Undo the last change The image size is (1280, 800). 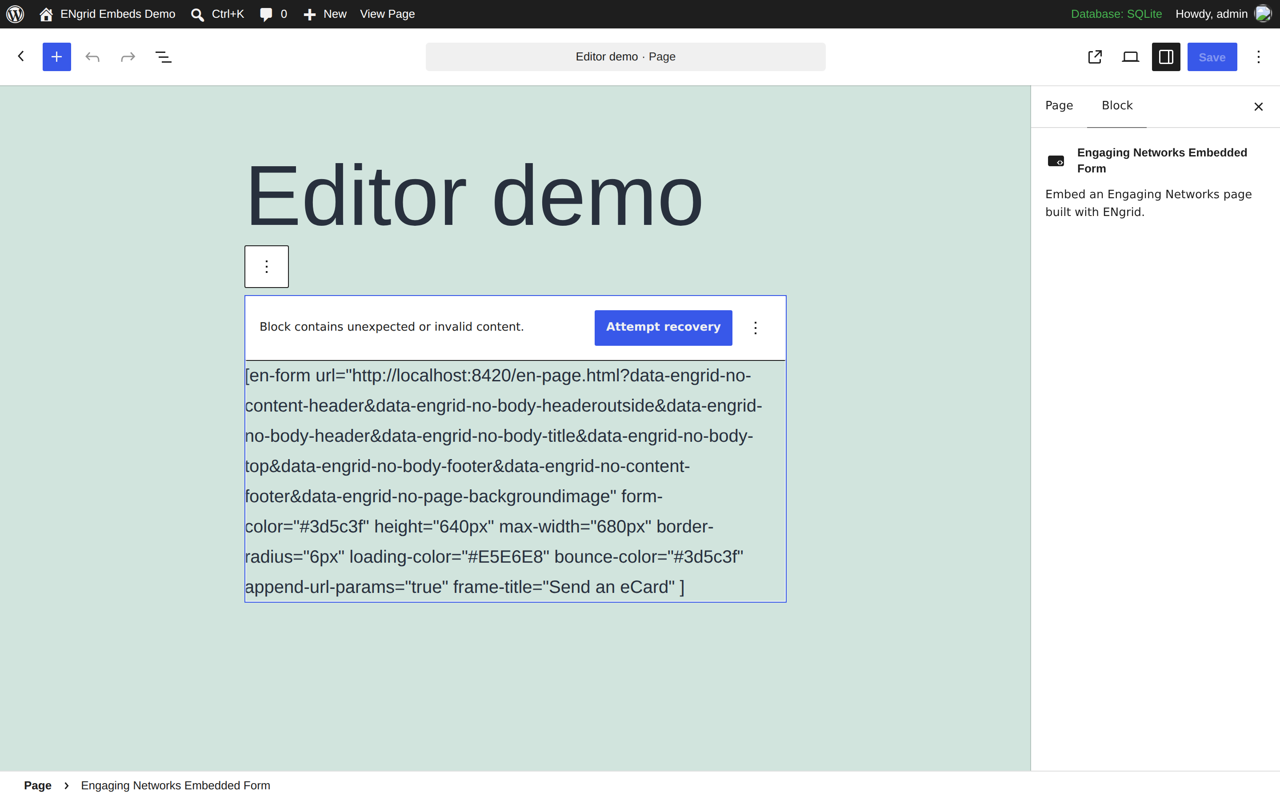[92, 56]
